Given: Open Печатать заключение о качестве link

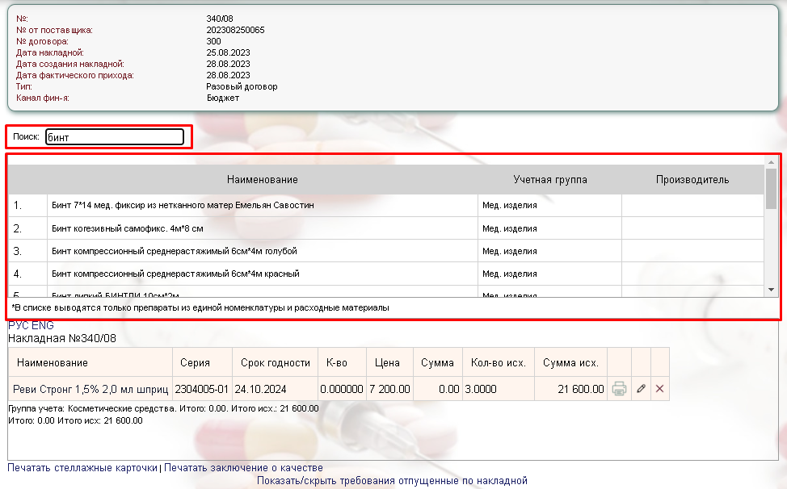Looking at the screenshot, I should tap(242, 468).
